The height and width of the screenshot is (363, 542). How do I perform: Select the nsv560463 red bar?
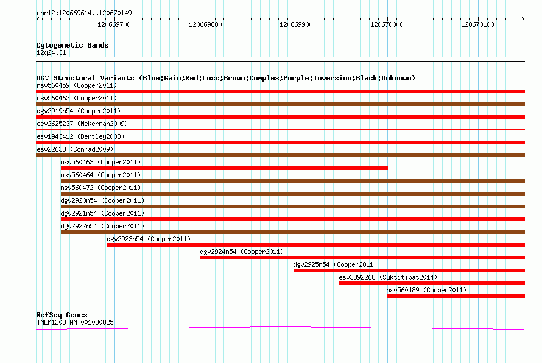click(224, 168)
